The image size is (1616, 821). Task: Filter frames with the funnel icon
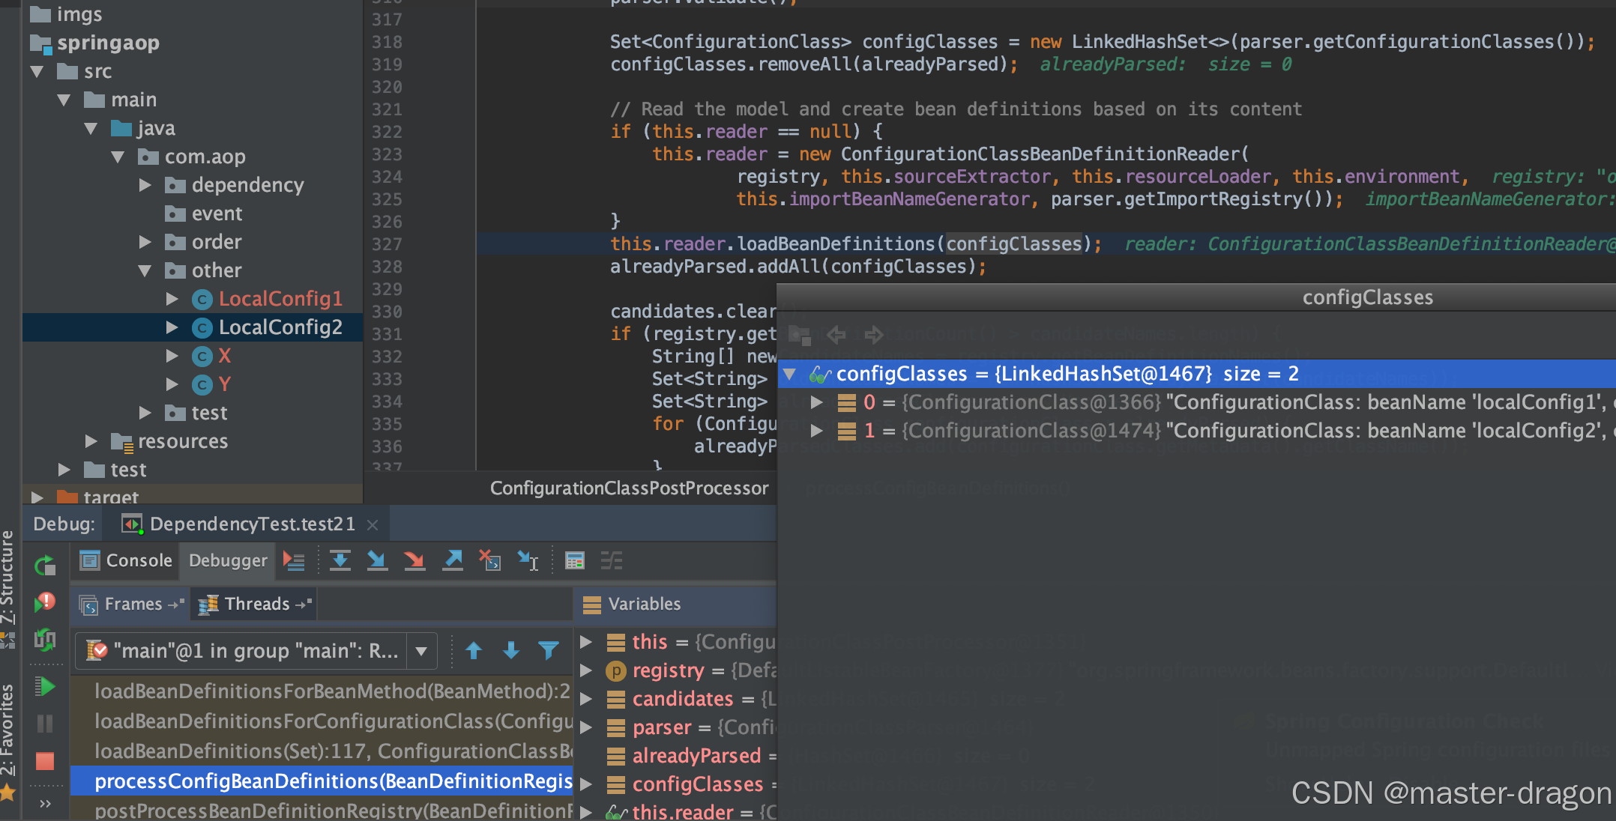[x=549, y=650]
